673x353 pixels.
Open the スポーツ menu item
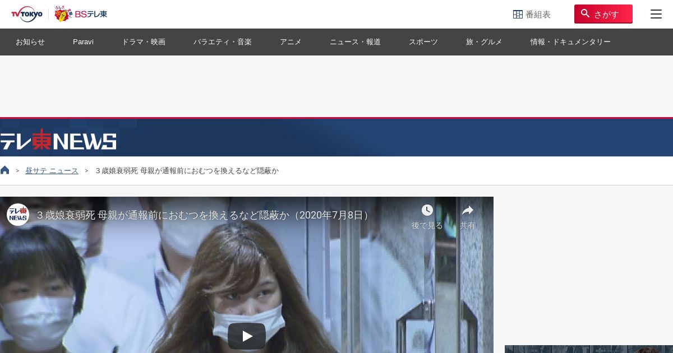click(423, 42)
